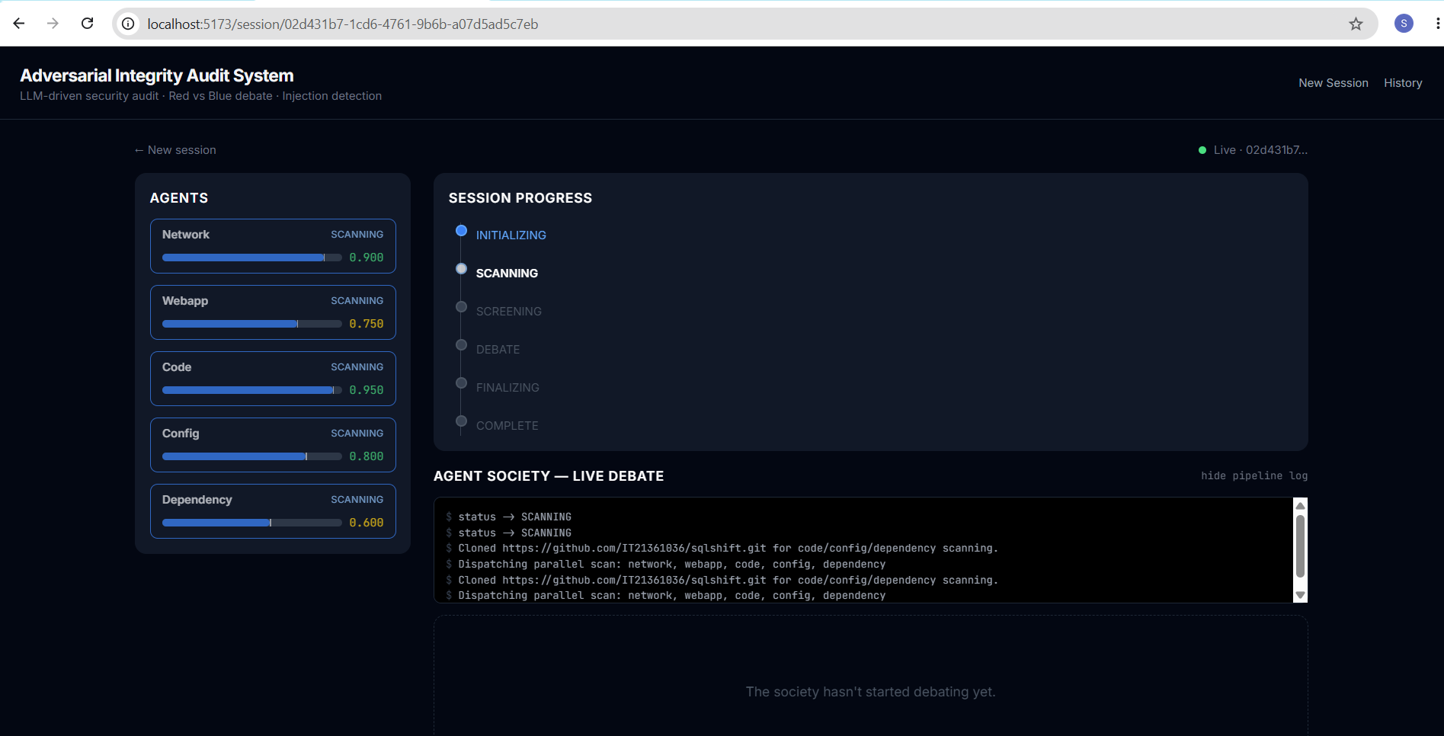1444x736 pixels.
Task: Bookmark this page with star icon
Action: 1356,24
